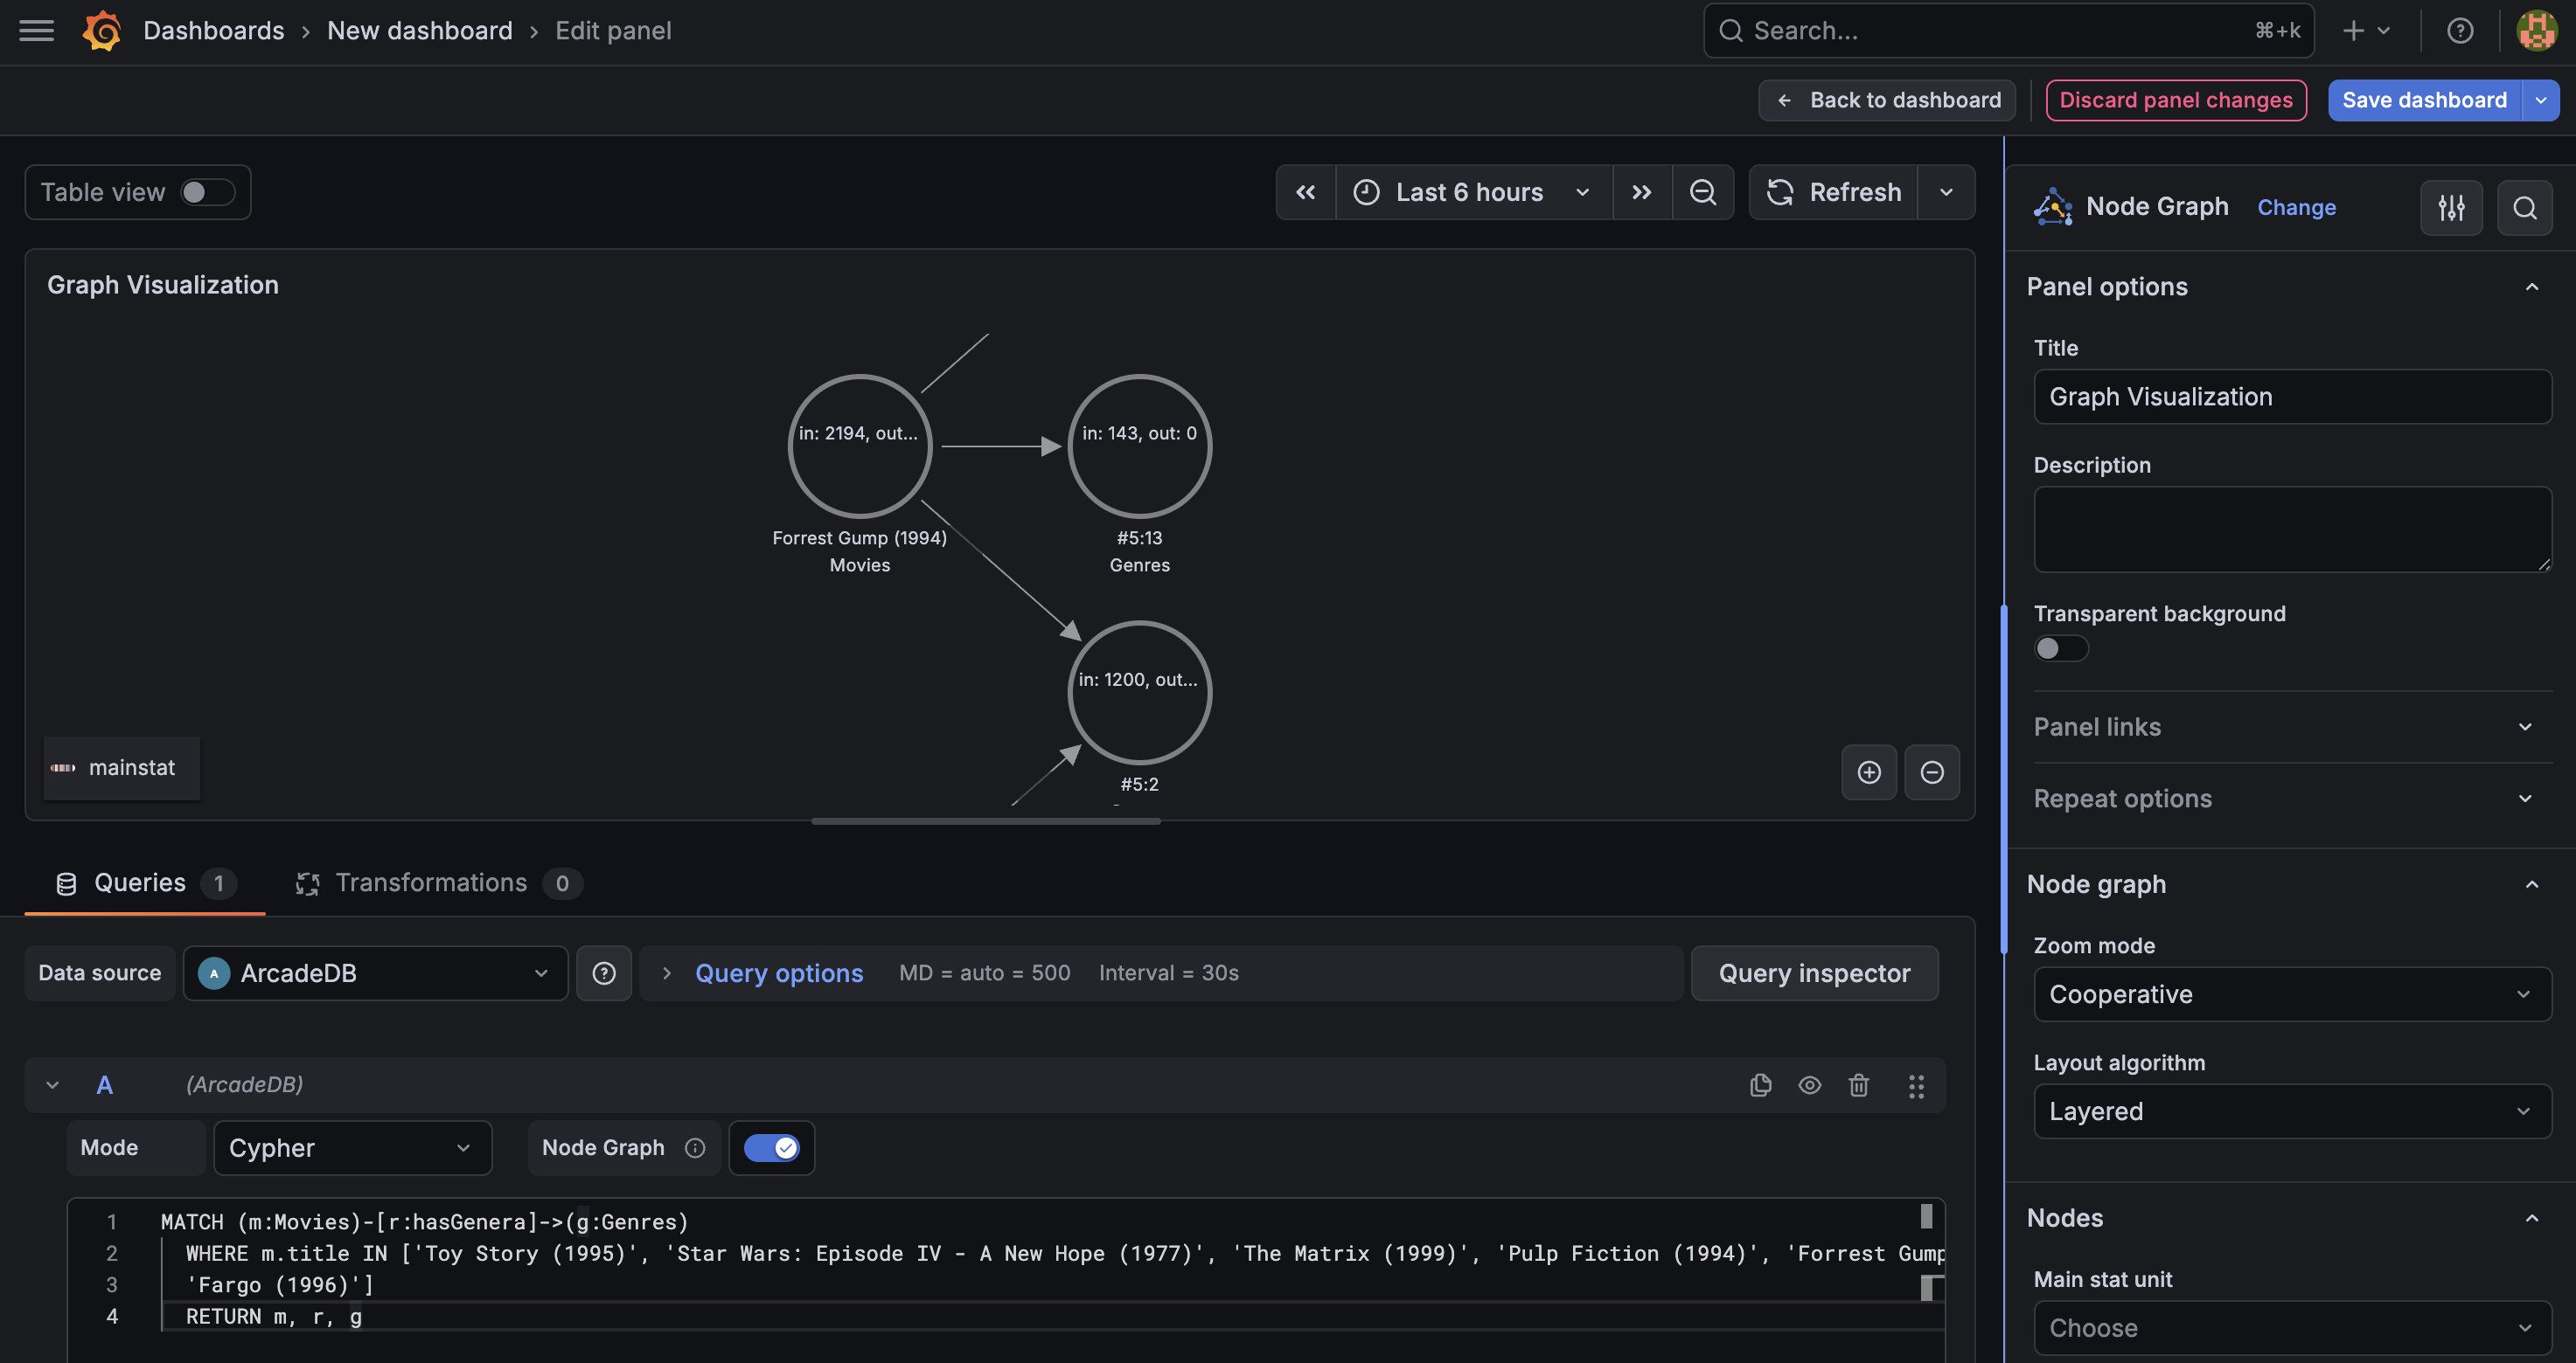
Task: Zoom out on the node graph
Action: tap(1932, 772)
